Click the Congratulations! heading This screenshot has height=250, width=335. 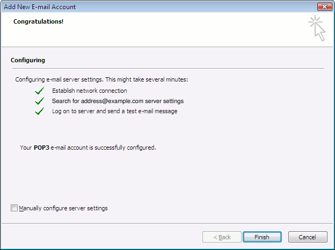tap(39, 22)
